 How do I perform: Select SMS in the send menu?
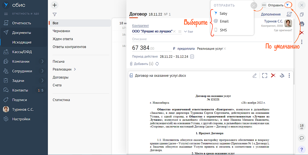223,30
